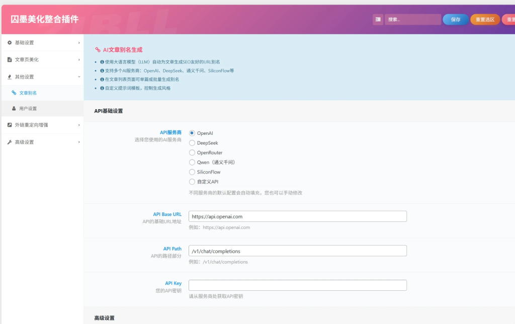Click the empty API Key input field
The width and height of the screenshot is (515, 324).
[x=298, y=285]
